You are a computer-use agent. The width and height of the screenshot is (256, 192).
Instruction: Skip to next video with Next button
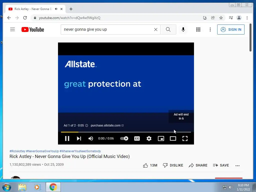coord(79,138)
